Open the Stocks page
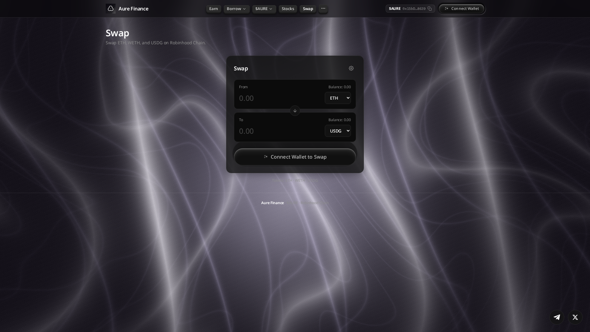Viewport: 590px width, 332px height. click(x=288, y=9)
